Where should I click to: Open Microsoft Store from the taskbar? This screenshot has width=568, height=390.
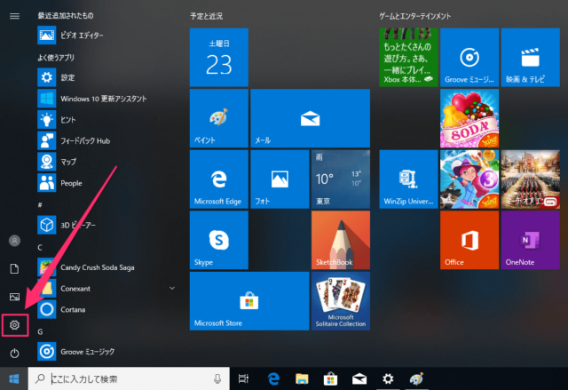point(330,378)
